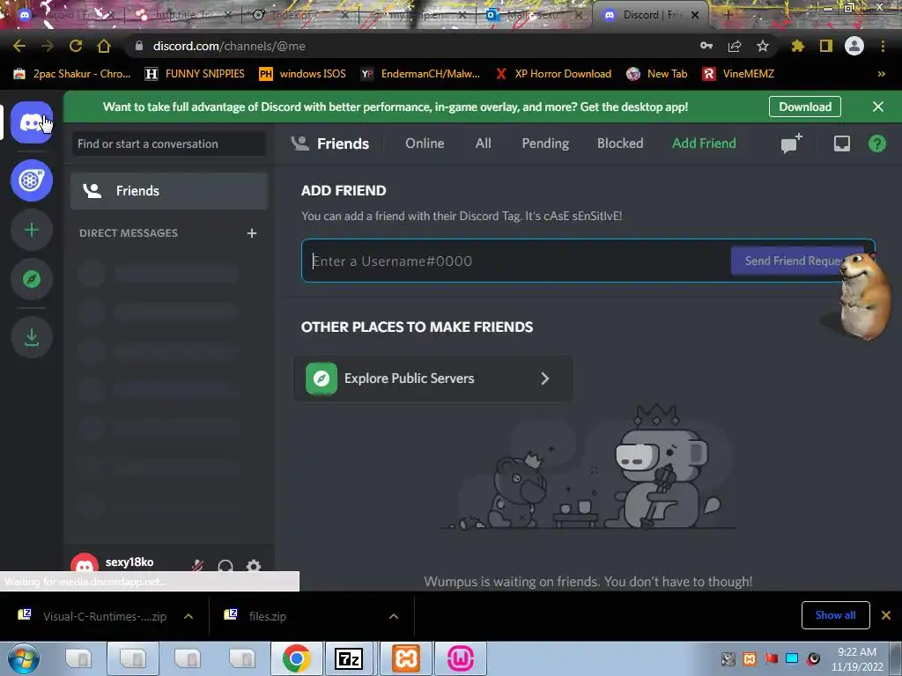Switch to the Online friends tab
Screen dimensions: 902x676
(x=425, y=143)
